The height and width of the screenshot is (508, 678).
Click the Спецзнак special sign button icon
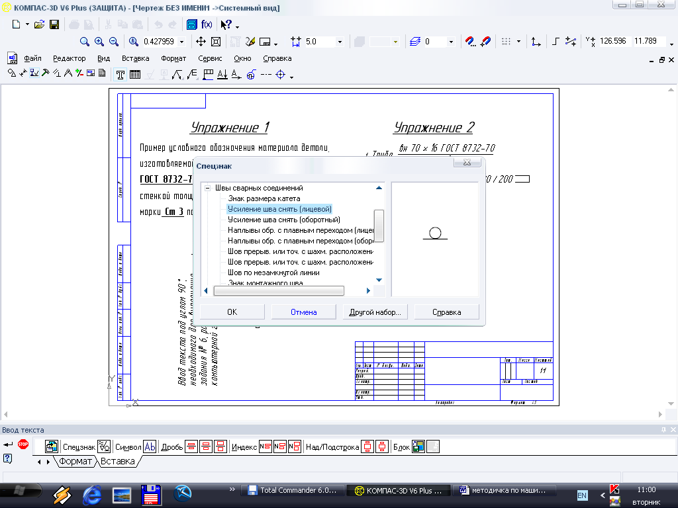tap(104, 446)
